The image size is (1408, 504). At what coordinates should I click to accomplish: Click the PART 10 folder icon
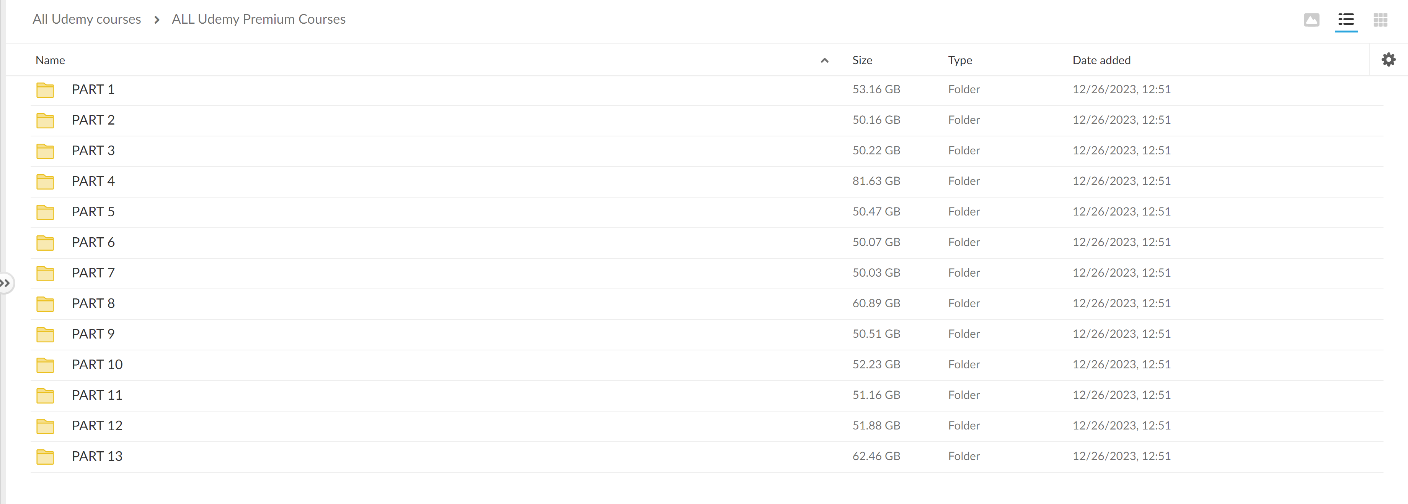point(45,365)
